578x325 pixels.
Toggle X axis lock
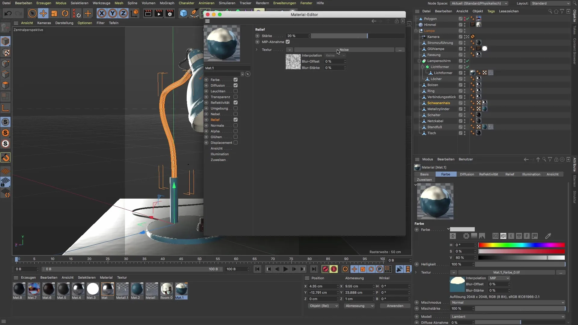click(x=102, y=13)
